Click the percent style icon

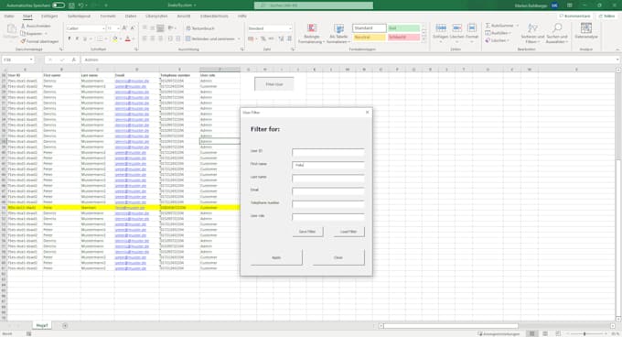point(263,38)
